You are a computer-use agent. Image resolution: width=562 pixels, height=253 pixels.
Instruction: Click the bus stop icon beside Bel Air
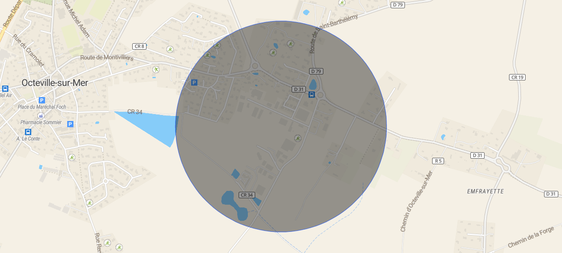pyautogui.click(x=5, y=89)
